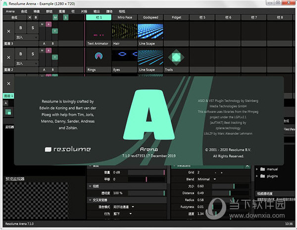Screen dimensions: 297x230
Task: Trigger the Hair clip
Action: 124,31
